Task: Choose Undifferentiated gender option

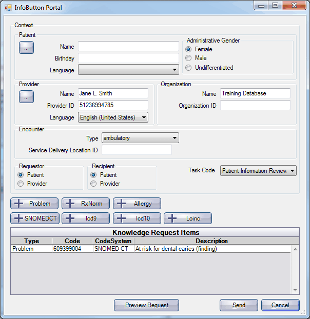Action: point(189,68)
